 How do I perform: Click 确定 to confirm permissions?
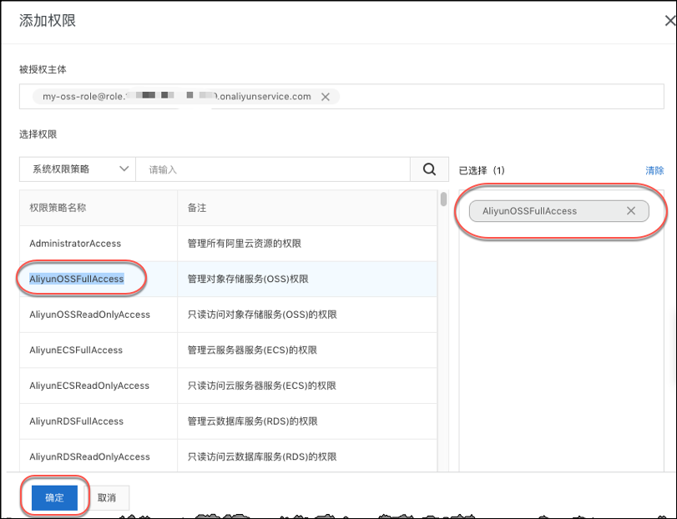(54, 497)
